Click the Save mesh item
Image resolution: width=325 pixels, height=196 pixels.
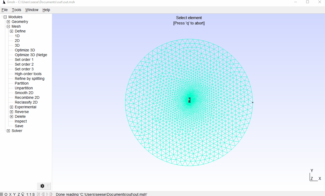[x=19, y=126]
